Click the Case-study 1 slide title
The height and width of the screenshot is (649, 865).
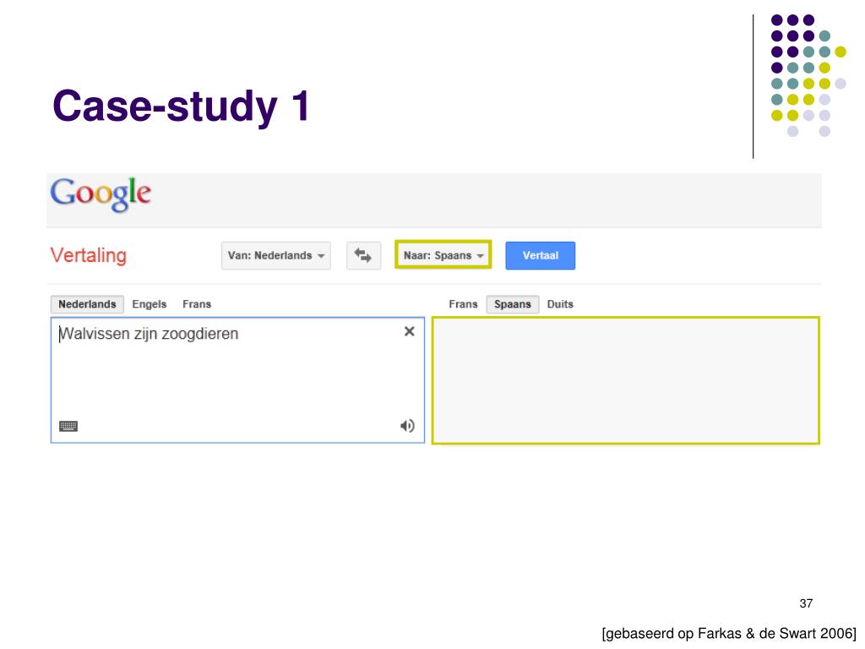pos(181,106)
